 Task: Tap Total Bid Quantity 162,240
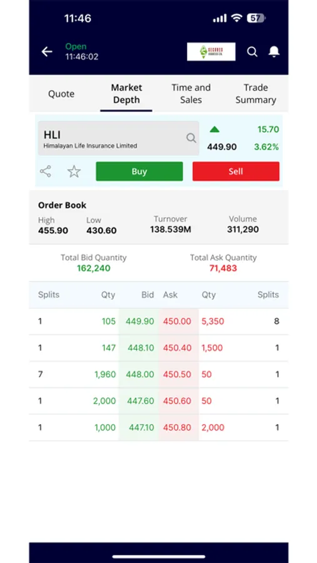coord(94,268)
